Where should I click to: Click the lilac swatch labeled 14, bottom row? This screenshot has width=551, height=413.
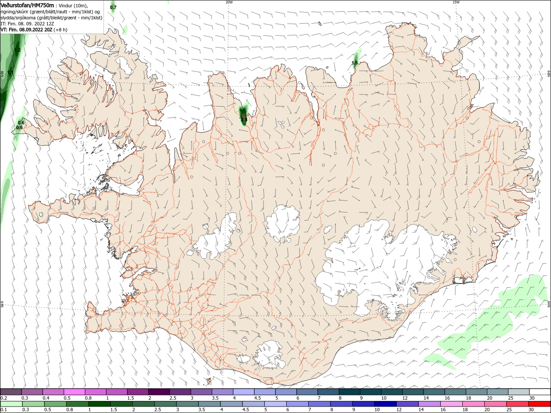pyautogui.click(x=430, y=404)
